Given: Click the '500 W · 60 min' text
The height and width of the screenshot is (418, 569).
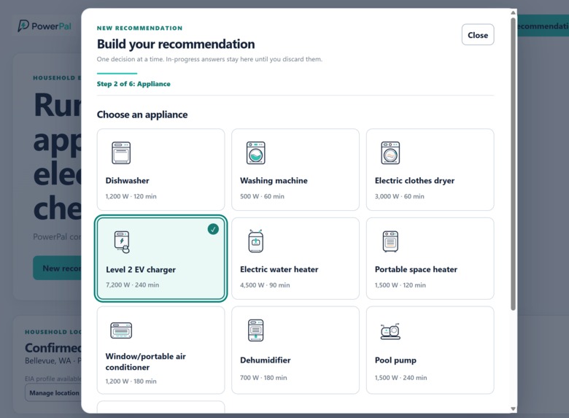Looking at the screenshot, I should pyautogui.click(x=262, y=196).
